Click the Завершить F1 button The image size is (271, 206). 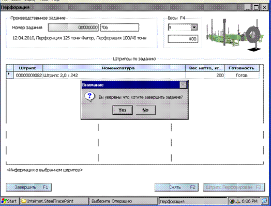pos(28,187)
